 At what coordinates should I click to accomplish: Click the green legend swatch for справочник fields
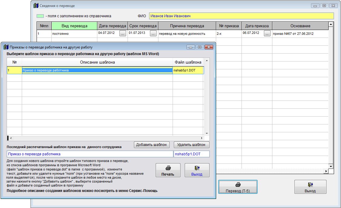tap(40, 16)
